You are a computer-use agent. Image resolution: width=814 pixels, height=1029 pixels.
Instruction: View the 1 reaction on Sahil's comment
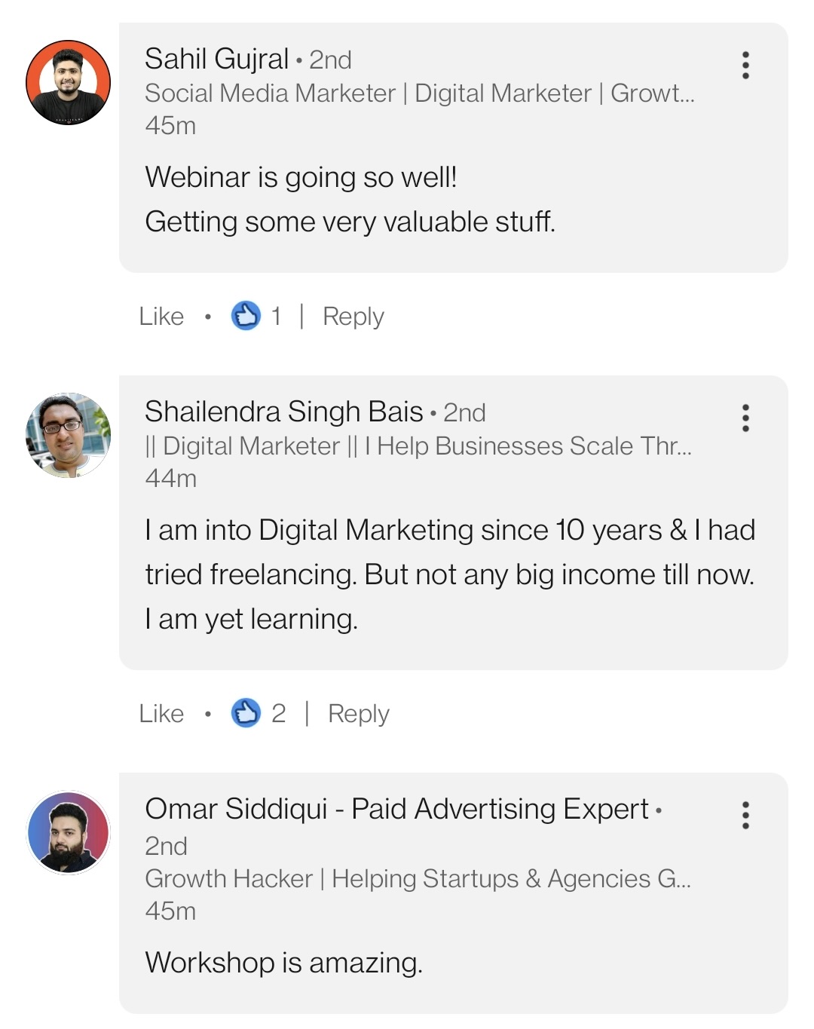pos(276,315)
